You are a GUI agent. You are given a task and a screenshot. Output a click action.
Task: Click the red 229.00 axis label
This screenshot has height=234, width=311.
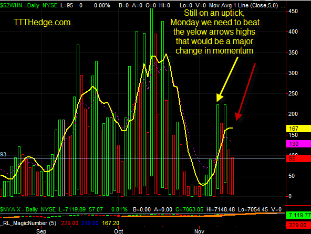point(298,225)
